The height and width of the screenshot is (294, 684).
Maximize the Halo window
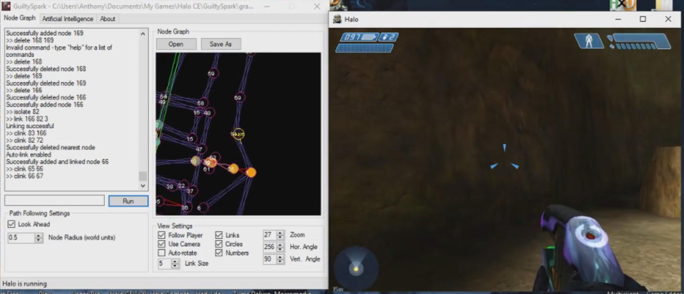click(643, 19)
